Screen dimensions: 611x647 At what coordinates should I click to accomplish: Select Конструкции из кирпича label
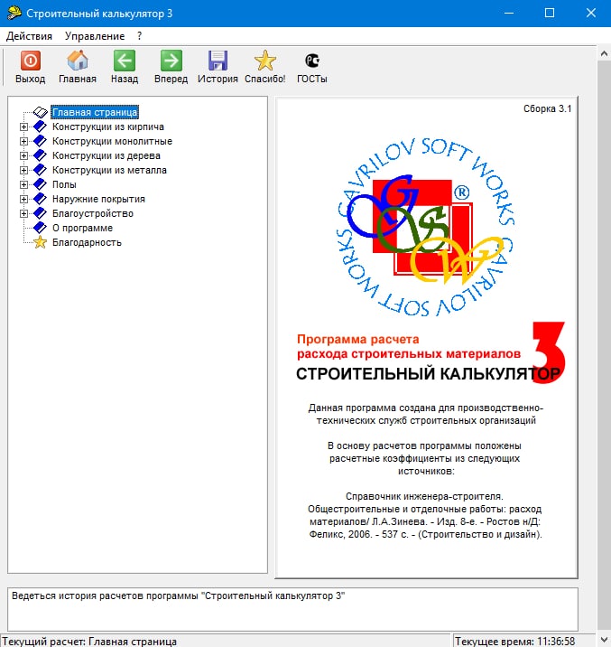pos(108,127)
